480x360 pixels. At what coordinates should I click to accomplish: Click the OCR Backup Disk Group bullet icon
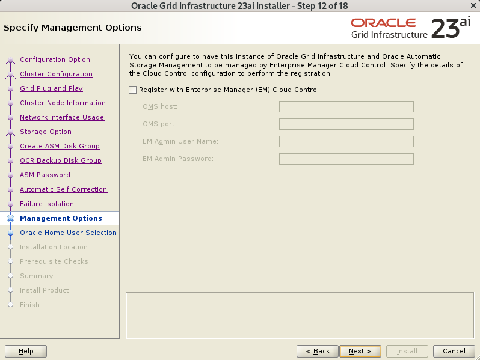click(x=10, y=161)
